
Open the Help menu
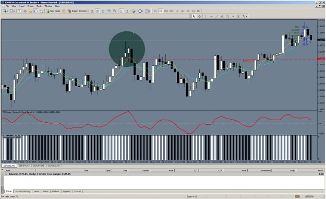tap(57, 6)
